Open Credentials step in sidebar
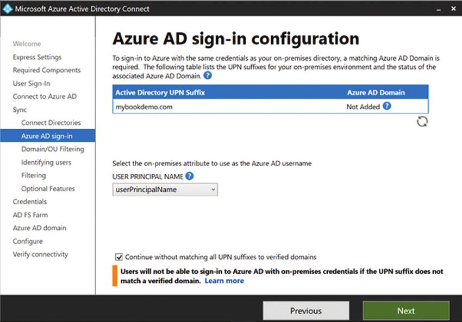The width and height of the screenshot is (462, 322). coord(30,201)
